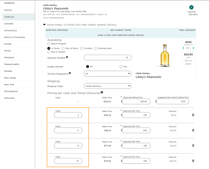The image size is (209, 169).
Task: Delete the 3-case discount tier
Action: [193, 115]
